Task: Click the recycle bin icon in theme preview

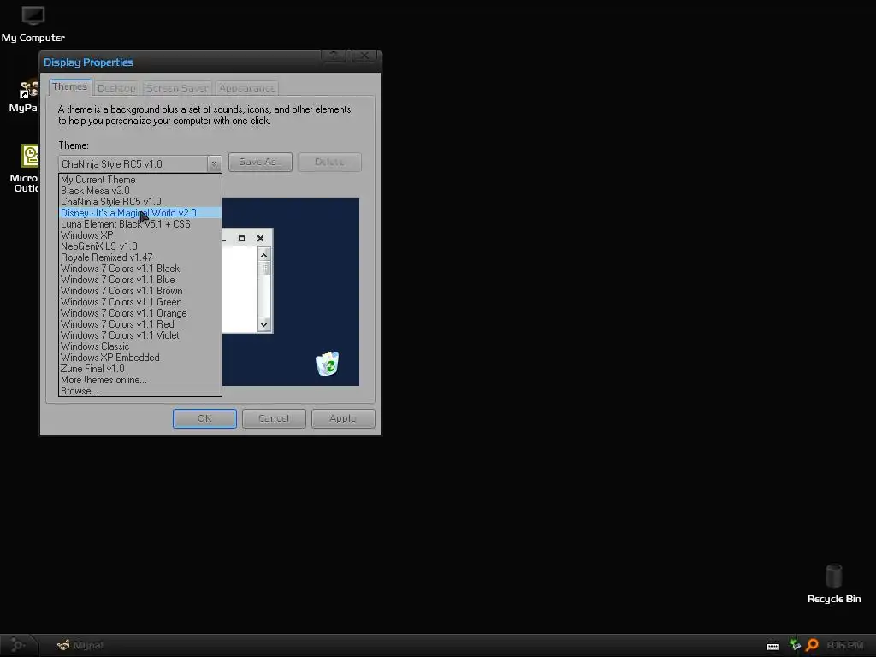Action: (x=328, y=363)
